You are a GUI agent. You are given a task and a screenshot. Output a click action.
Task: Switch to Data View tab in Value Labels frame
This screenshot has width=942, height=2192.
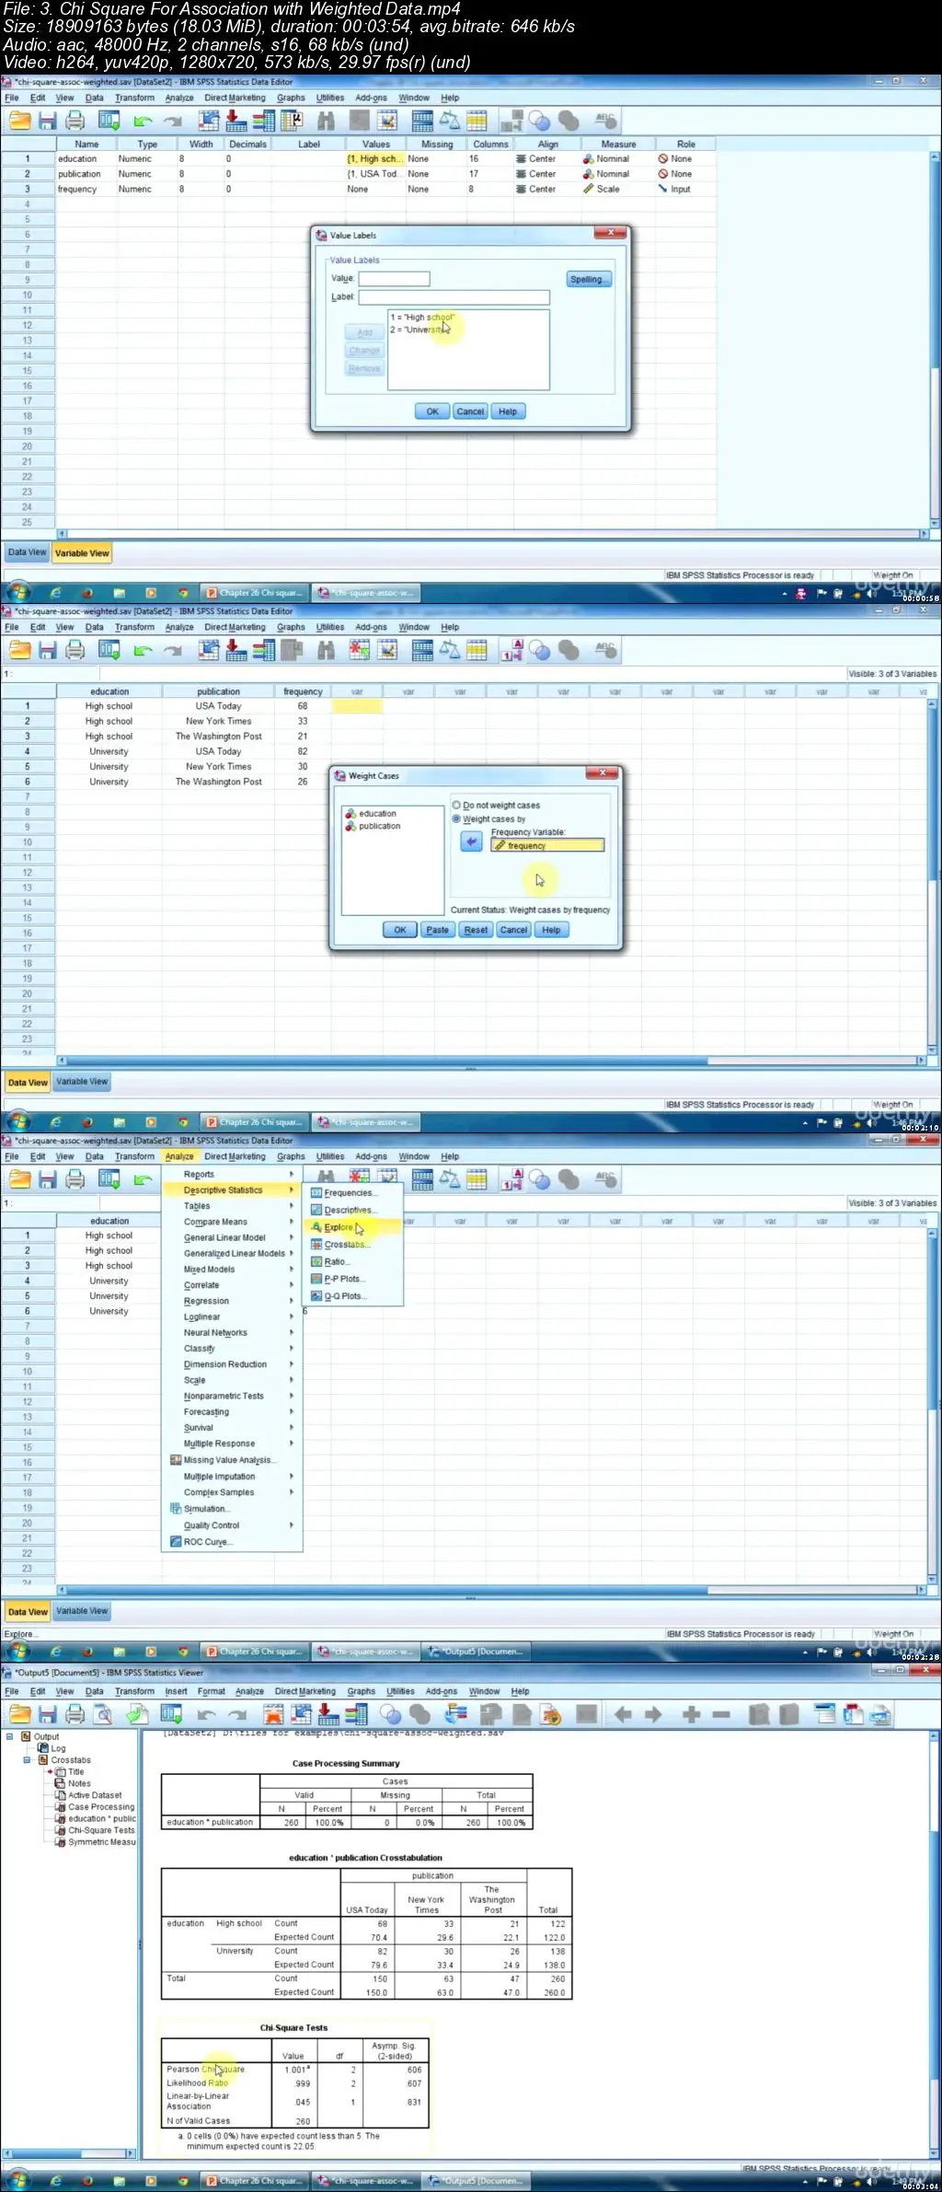pyautogui.click(x=27, y=552)
